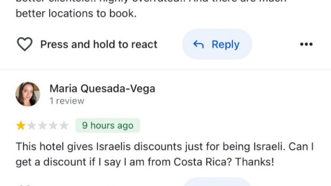Screen dimensions: 331x186
Task: Click the "better locations to book" review text
Action: [76, 14]
